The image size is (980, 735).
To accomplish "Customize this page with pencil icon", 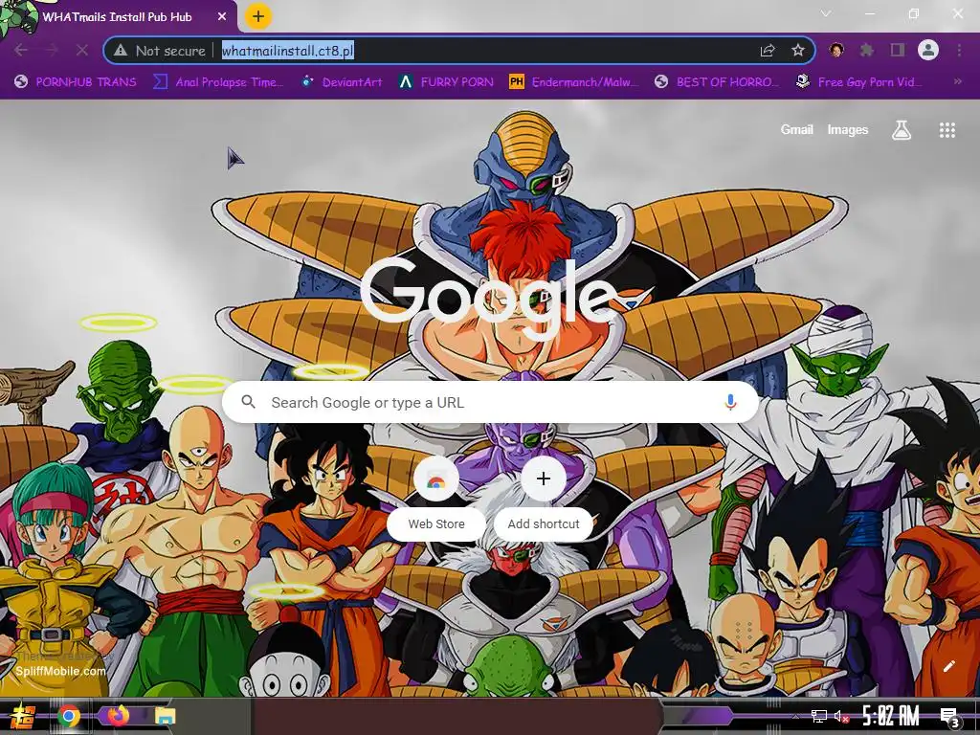I will (948, 666).
